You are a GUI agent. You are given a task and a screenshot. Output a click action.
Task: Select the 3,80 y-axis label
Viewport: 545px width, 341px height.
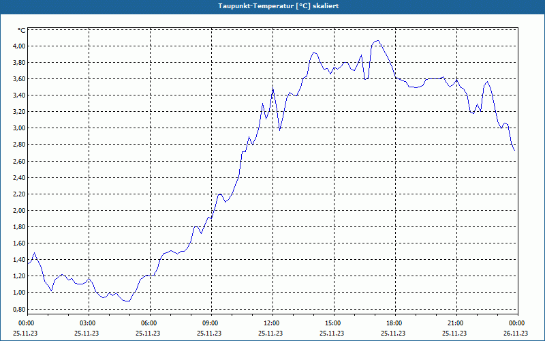pyautogui.click(x=19, y=62)
